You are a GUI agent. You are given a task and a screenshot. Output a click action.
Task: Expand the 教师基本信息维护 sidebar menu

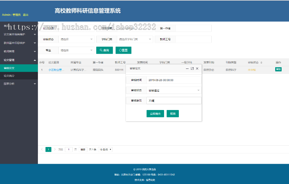tap(19, 43)
